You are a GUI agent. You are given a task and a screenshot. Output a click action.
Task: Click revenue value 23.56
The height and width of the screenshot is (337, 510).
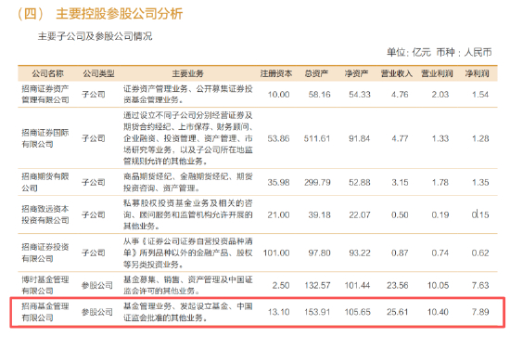[398, 286]
